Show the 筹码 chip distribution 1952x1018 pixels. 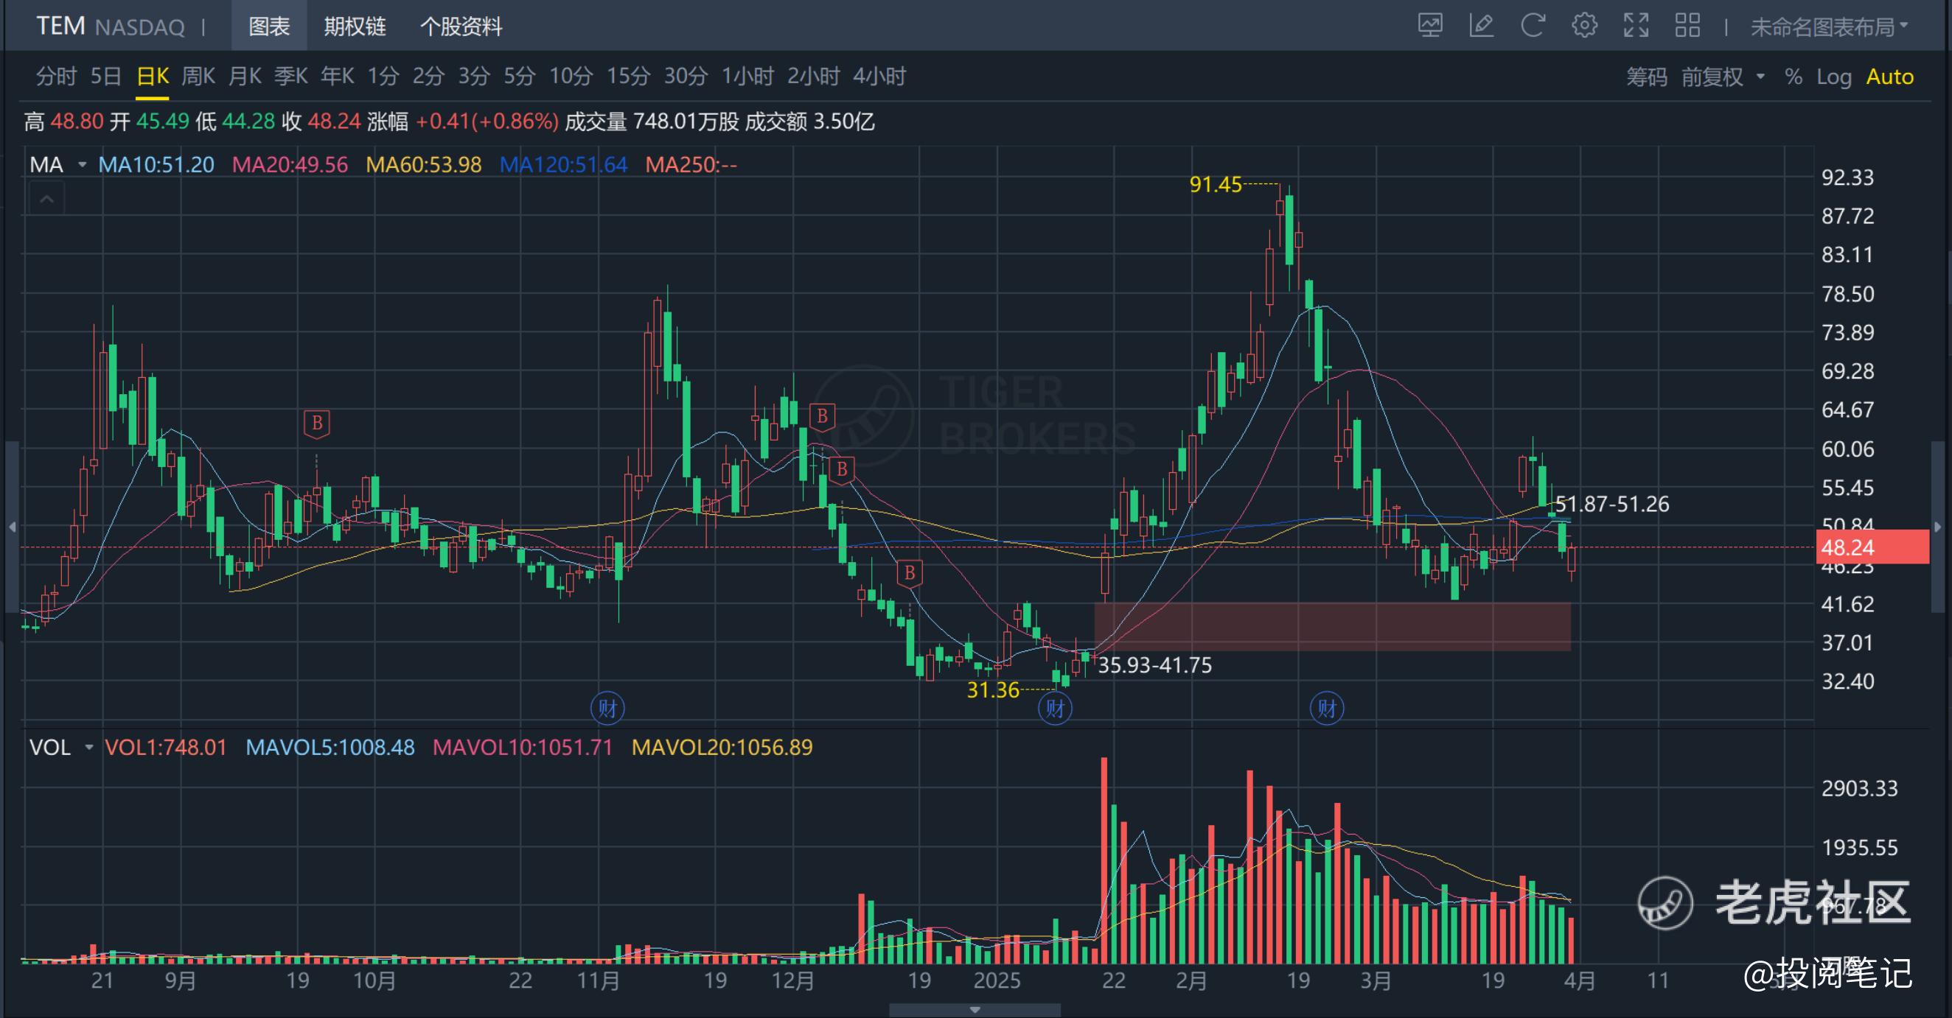(1646, 77)
